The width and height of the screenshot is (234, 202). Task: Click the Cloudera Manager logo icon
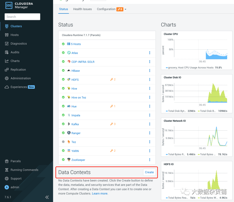(x=9, y=6)
